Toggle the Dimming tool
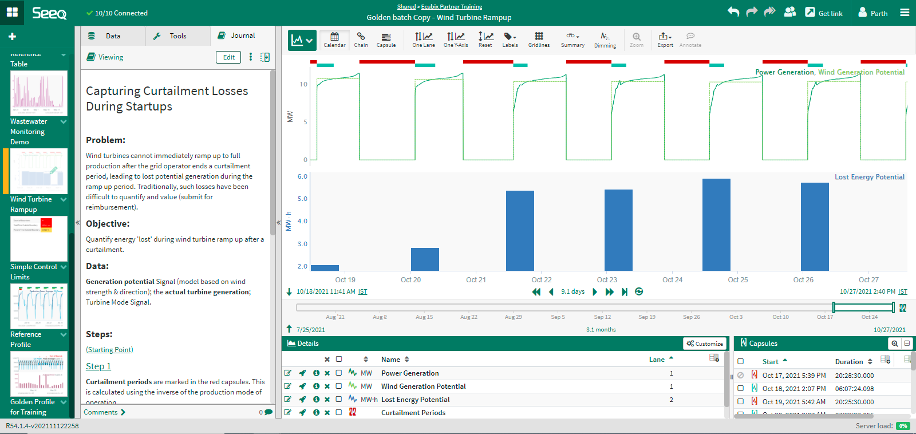Image resolution: width=916 pixels, height=434 pixels. [605, 40]
